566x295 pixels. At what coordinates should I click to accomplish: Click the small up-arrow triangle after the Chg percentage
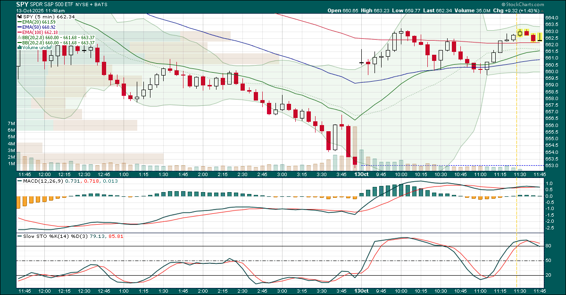tap(542, 10)
